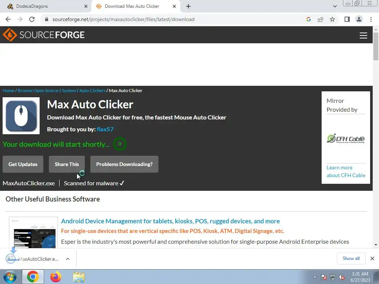Viewport: 379px width, 284px height.
Task: Share this page using the share icon
Action: click(321, 19)
